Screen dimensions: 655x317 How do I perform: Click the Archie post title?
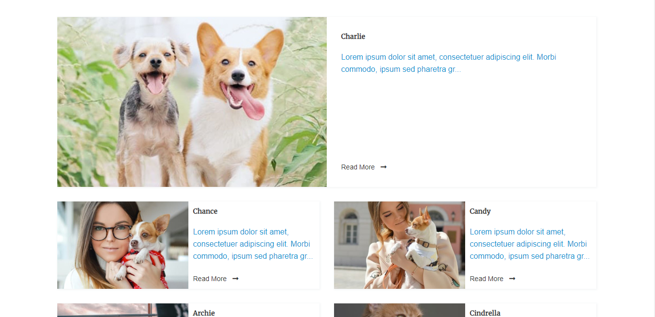pos(204,313)
